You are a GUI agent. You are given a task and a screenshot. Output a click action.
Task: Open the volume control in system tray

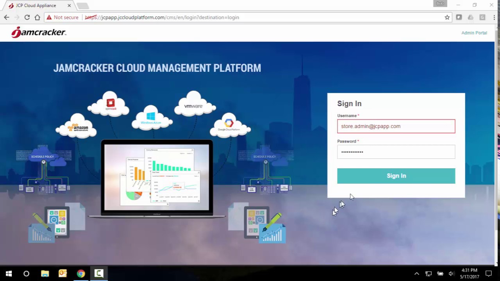452,274
